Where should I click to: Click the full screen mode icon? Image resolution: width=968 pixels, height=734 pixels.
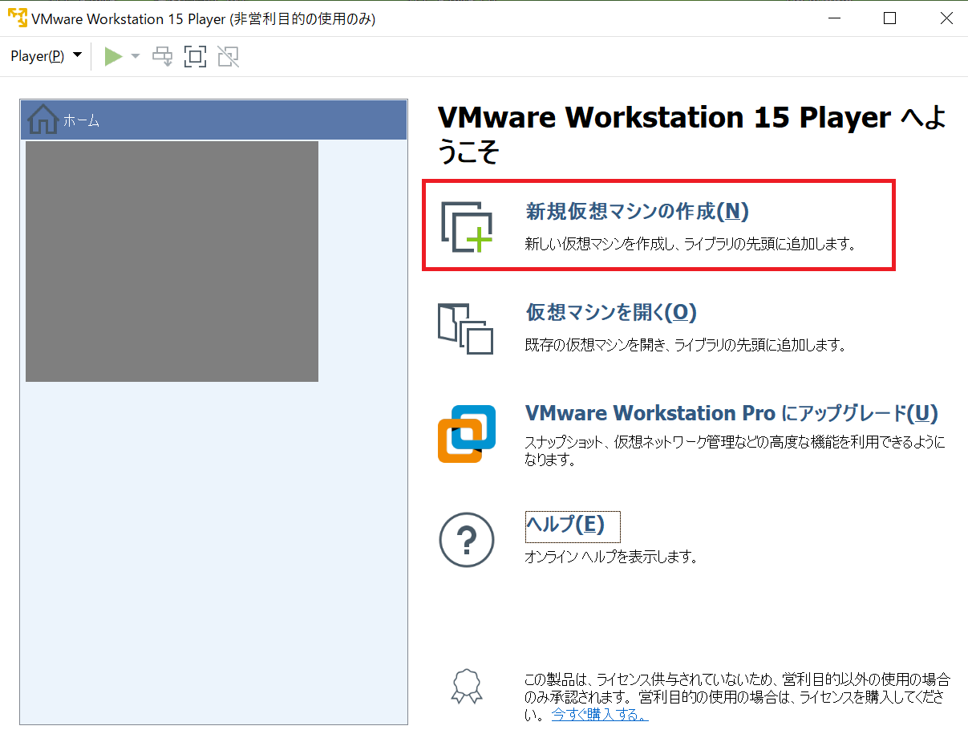[196, 56]
